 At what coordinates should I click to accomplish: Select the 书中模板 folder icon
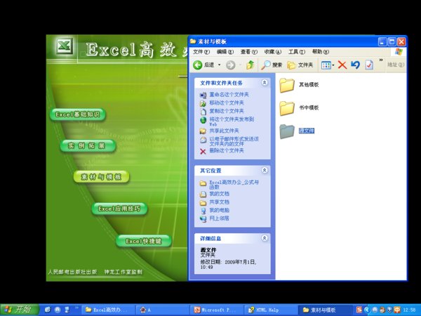287,108
